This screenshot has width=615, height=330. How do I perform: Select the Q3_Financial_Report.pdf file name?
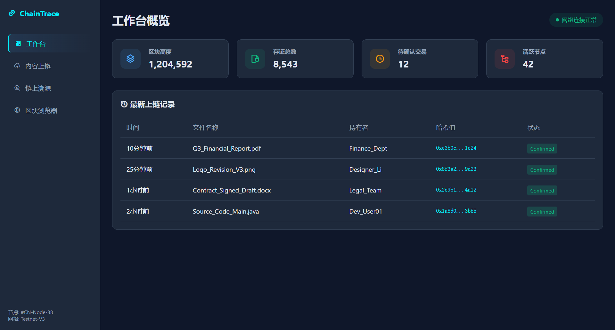pos(226,148)
